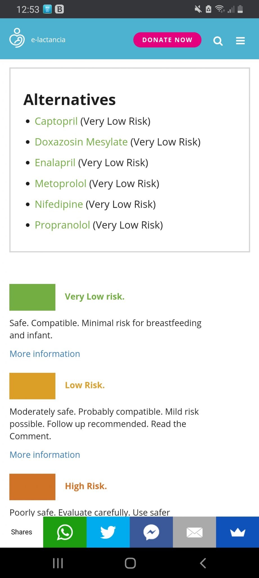Share via Facebook Messenger icon
The width and height of the screenshot is (259, 578).
[x=151, y=532]
